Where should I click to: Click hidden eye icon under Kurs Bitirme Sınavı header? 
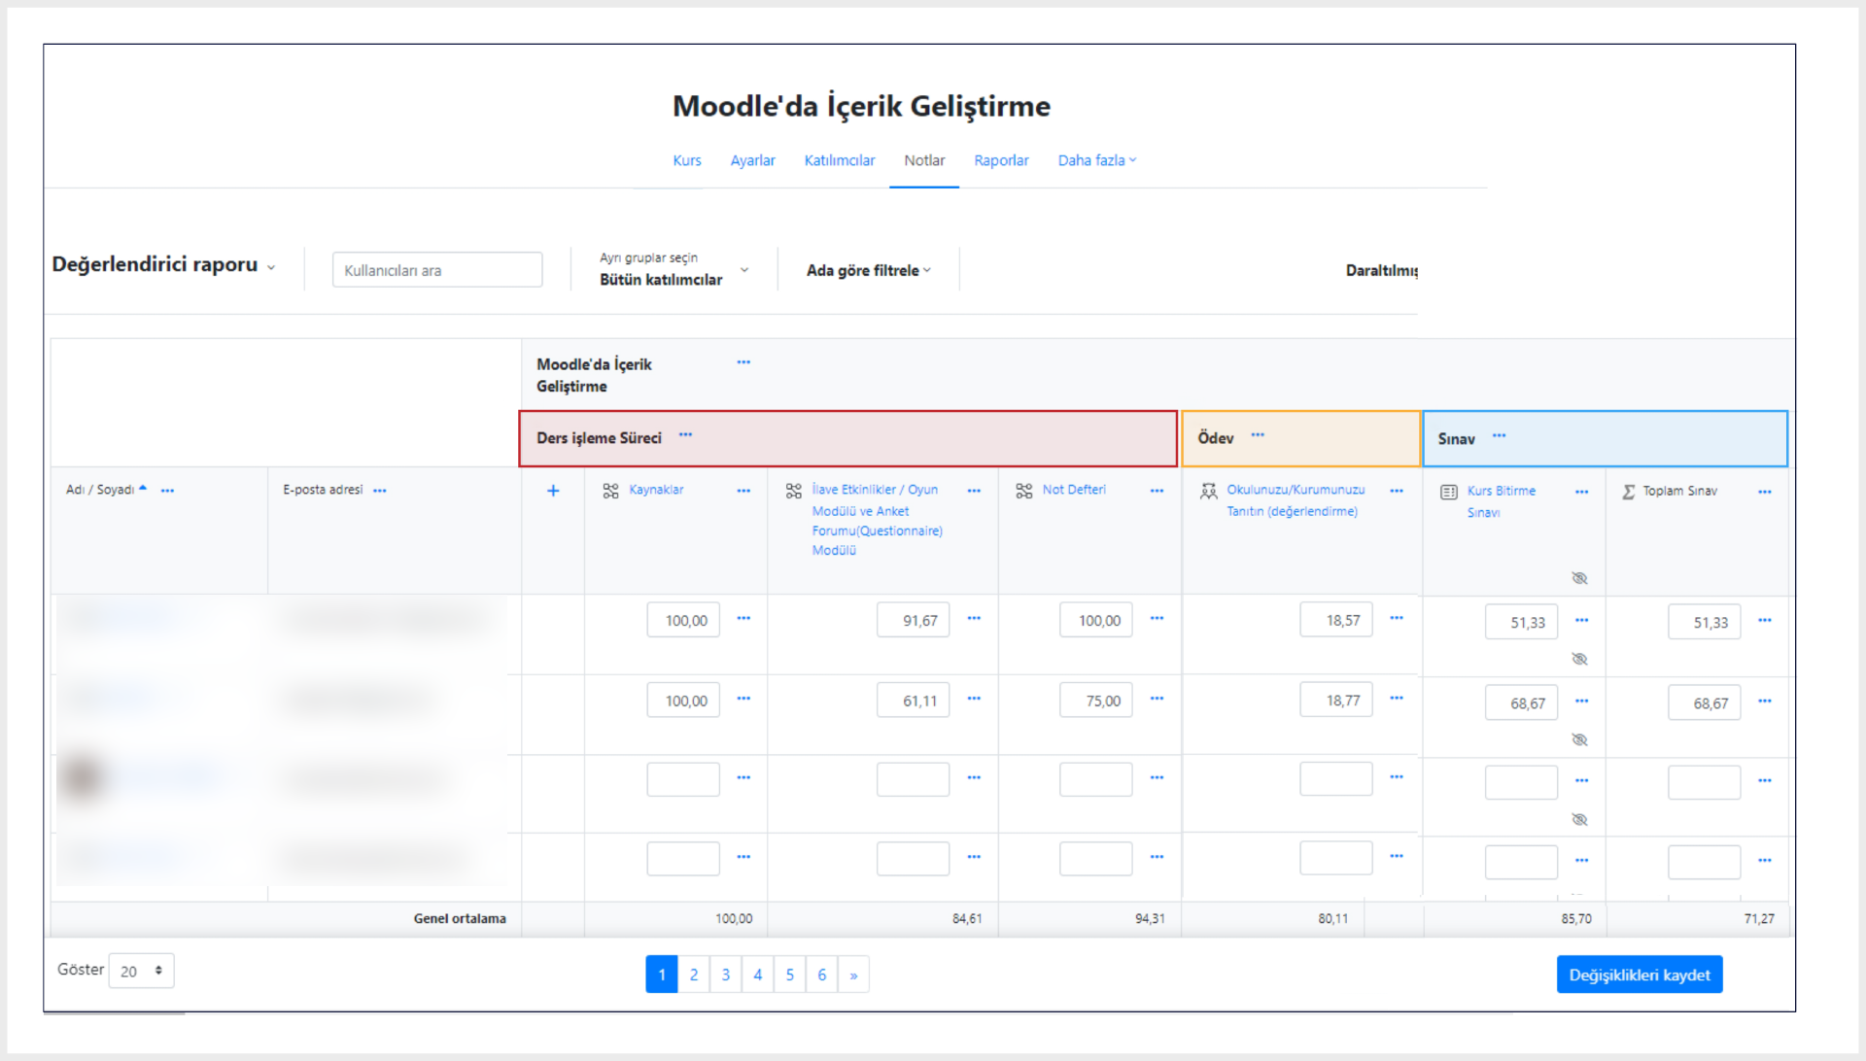pyautogui.click(x=1580, y=578)
